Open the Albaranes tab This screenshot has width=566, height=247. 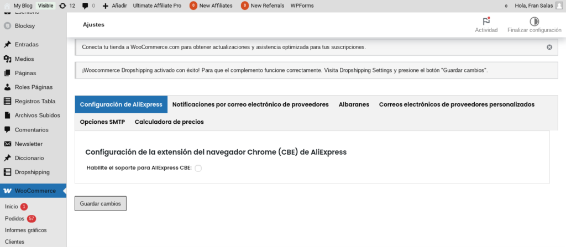(354, 104)
